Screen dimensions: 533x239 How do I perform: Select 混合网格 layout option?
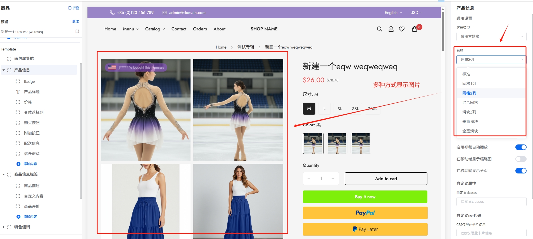coord(470,103)
